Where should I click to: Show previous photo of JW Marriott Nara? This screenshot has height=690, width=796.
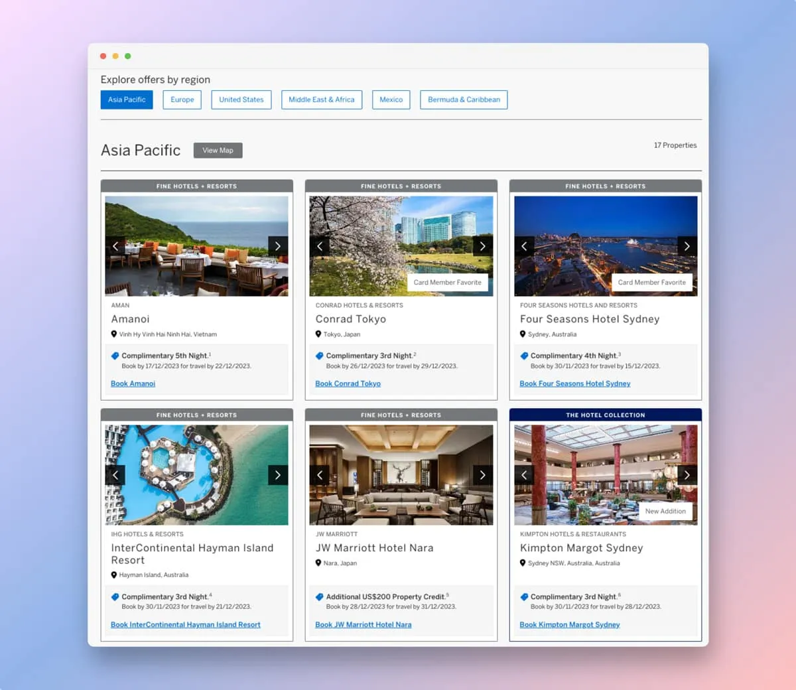click(320, 475)
